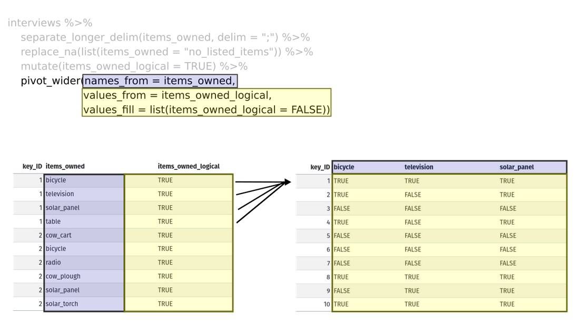Click the arrowhead pointing to the right table
Viewport: 580px width, 324px height.
point(288,182)
